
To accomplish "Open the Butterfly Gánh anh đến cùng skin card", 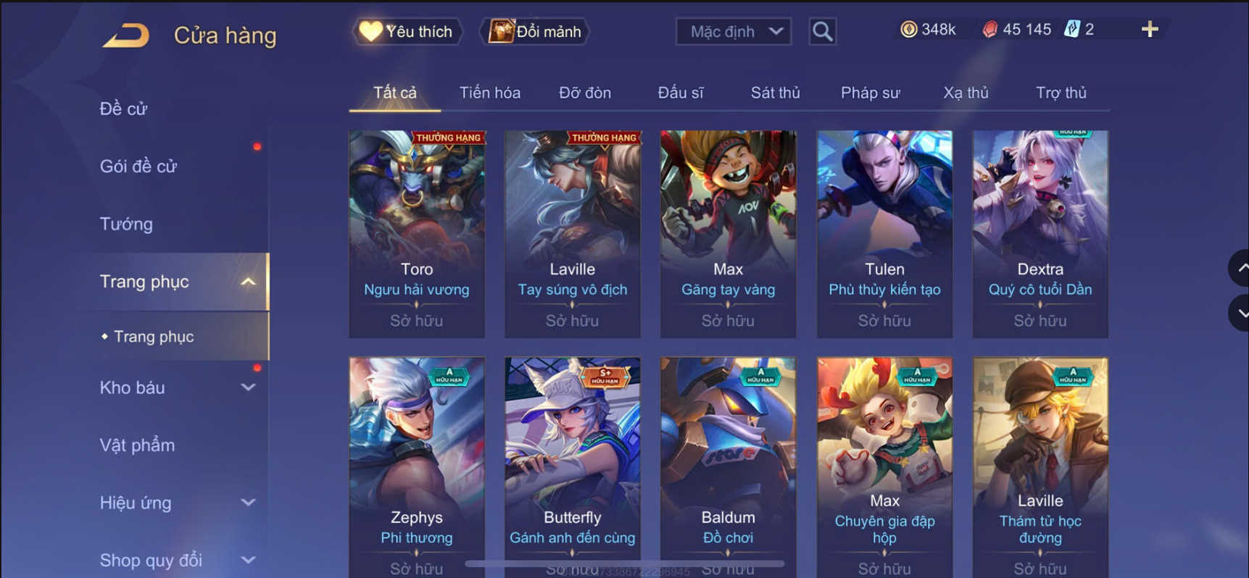I will (573, 467).
